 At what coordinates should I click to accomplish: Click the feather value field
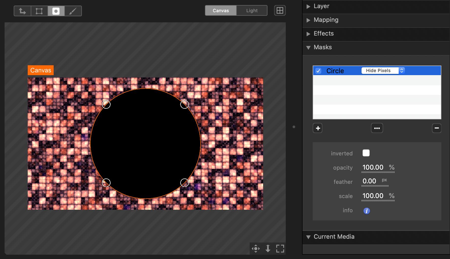click(x=369, y=181)
